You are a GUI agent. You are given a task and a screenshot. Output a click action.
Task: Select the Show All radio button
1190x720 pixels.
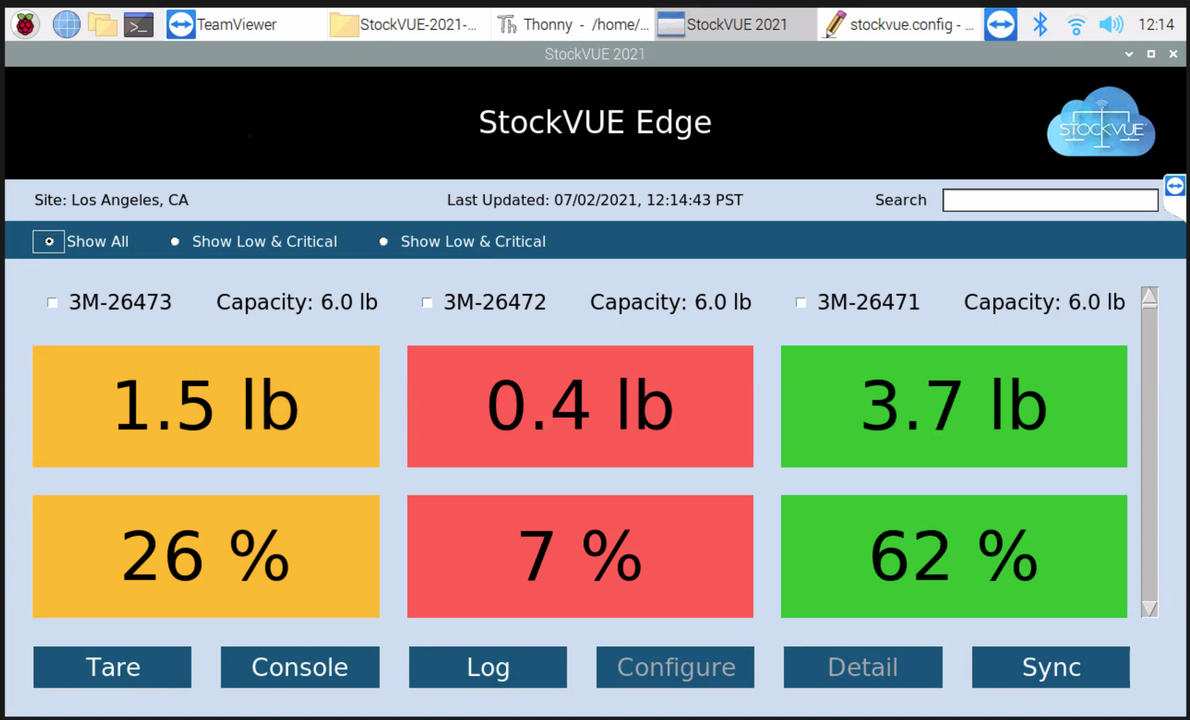49,241
